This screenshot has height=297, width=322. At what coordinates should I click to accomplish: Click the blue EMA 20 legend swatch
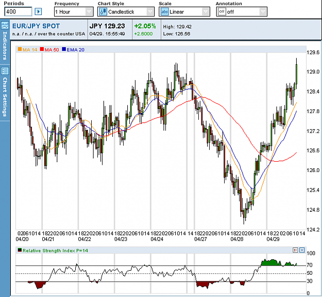(x=64, y=49)
